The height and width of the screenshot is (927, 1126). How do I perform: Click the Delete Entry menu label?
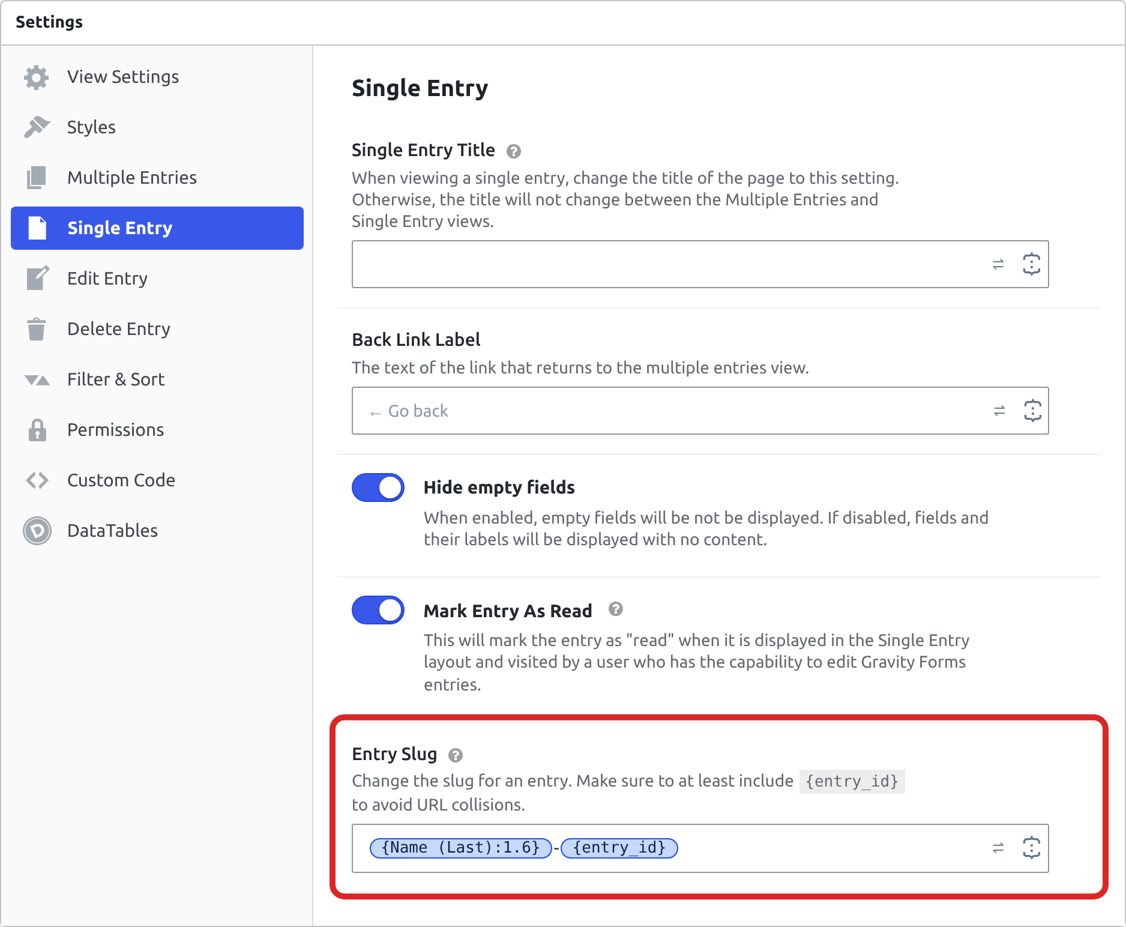coord(119,329)
